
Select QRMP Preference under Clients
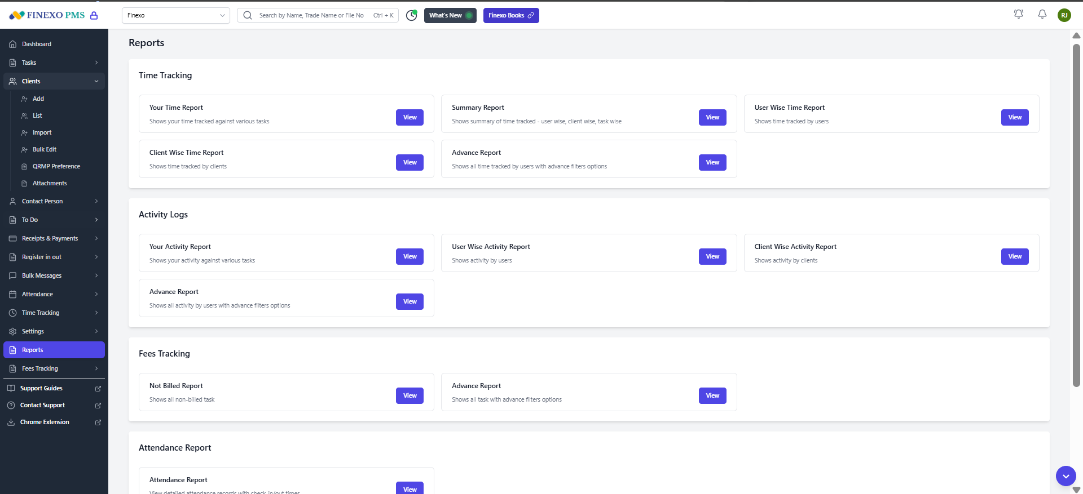(56, 166)
